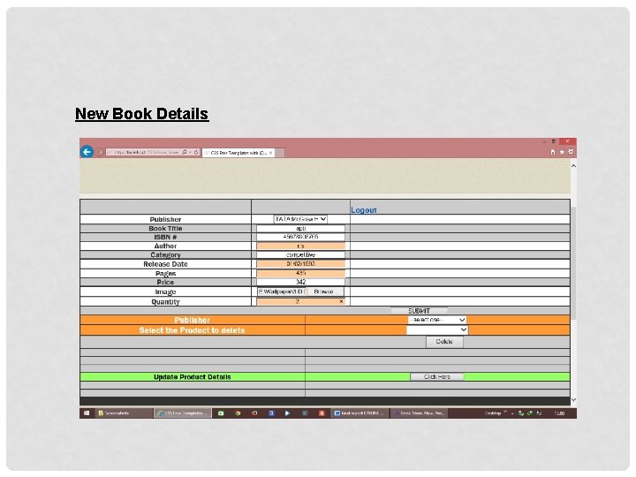The width and height of the screenshot is (636, 477).
Task: Switch to CSS Free Templates taskbar item
Action: 183,413
